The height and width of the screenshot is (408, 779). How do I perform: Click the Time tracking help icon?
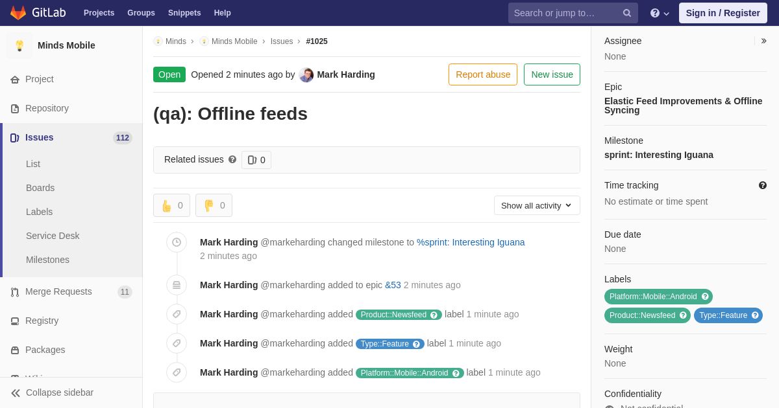(x=763, y=185)
